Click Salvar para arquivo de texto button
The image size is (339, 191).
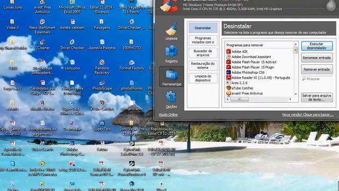tap(317, 98)
